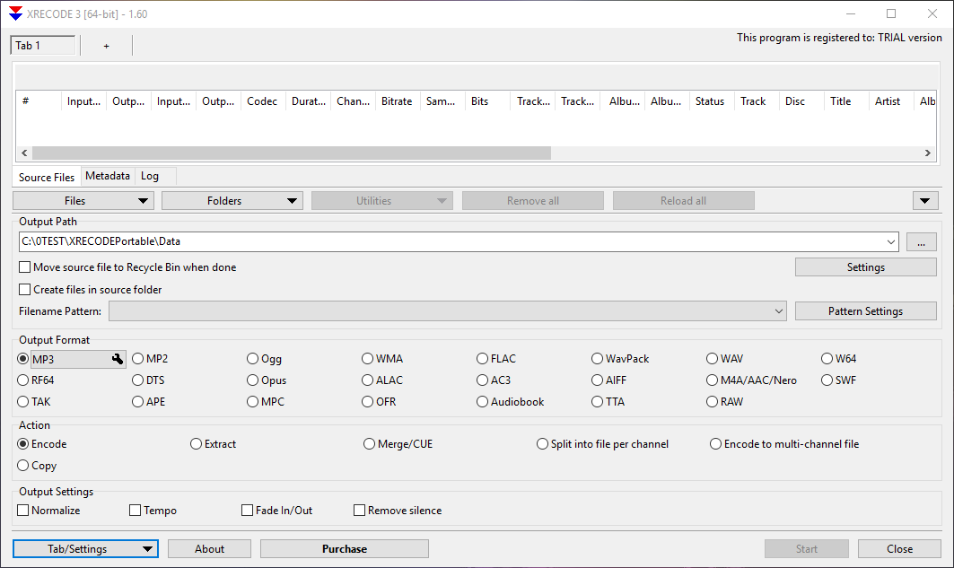Click the XRECODE logo in title bar

16,13
